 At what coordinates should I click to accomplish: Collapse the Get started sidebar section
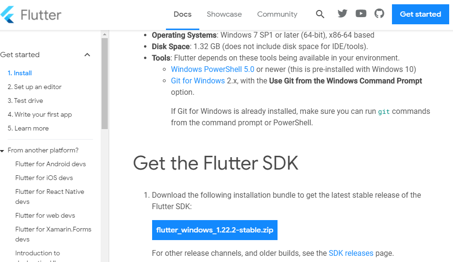point(87,55)
